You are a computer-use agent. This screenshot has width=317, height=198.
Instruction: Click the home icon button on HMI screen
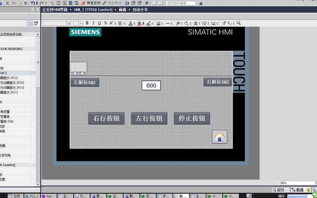click(220, 137)
